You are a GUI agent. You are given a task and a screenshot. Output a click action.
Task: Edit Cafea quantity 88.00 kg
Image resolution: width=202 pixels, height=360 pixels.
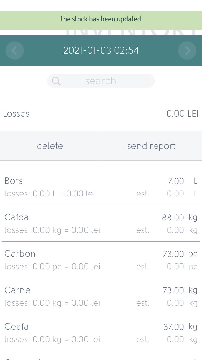180,218
